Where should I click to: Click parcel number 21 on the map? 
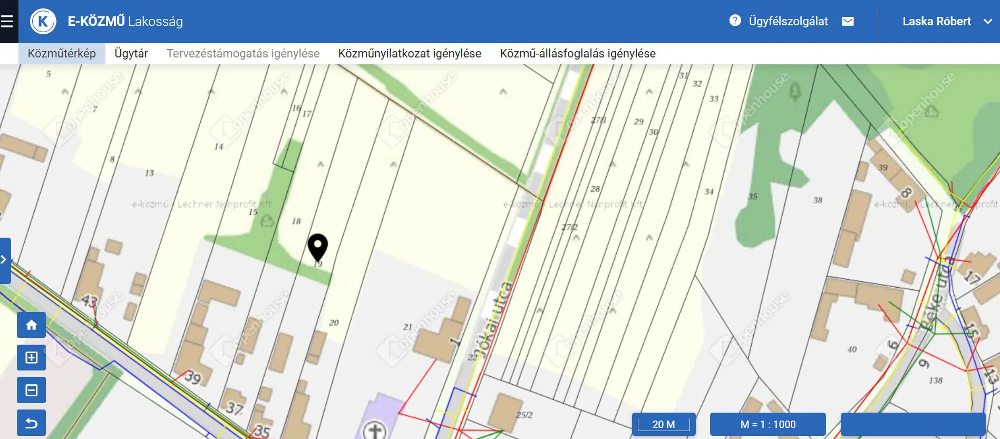(x=407, y=327)
